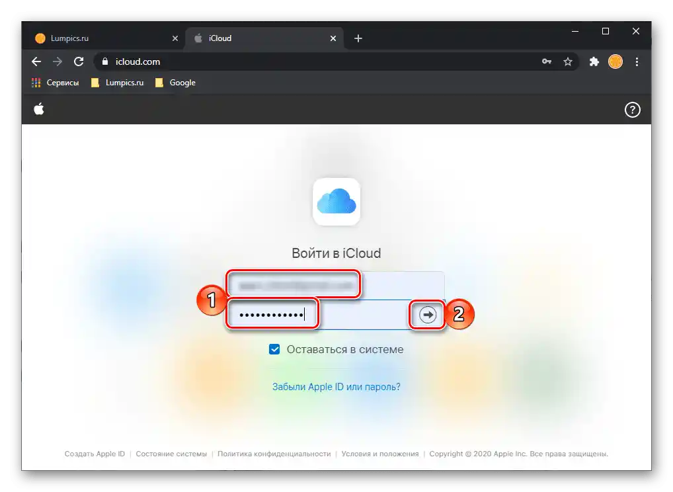Open Политика конфиденциальности link
The height and width of the screenshot is (492, 673).
274,454
